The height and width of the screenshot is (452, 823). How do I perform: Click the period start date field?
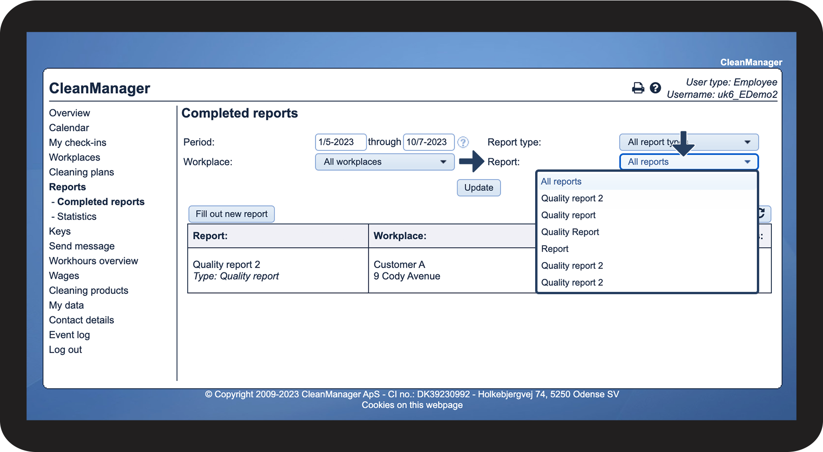pos(340,142)
